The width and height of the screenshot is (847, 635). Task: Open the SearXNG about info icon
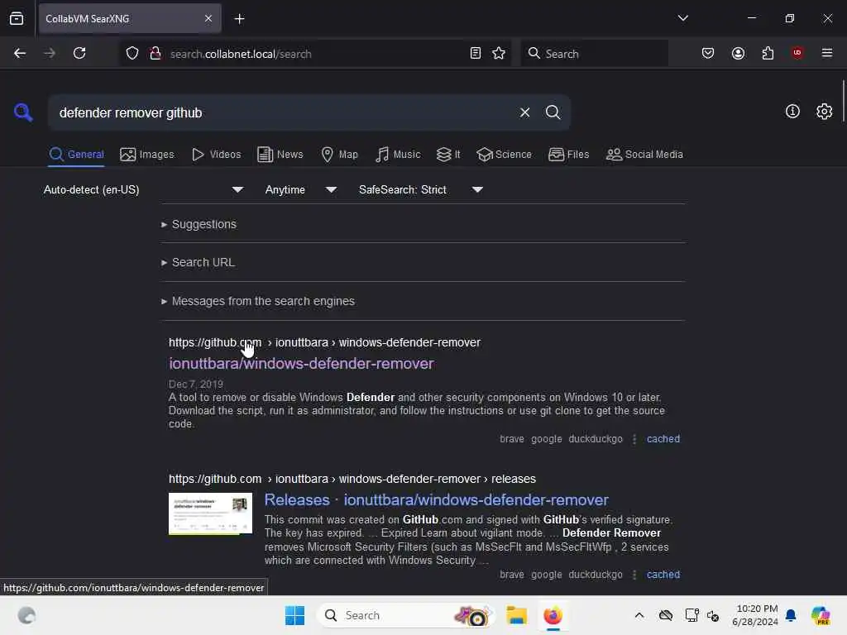pyautogui.click(x=792, y=112)
